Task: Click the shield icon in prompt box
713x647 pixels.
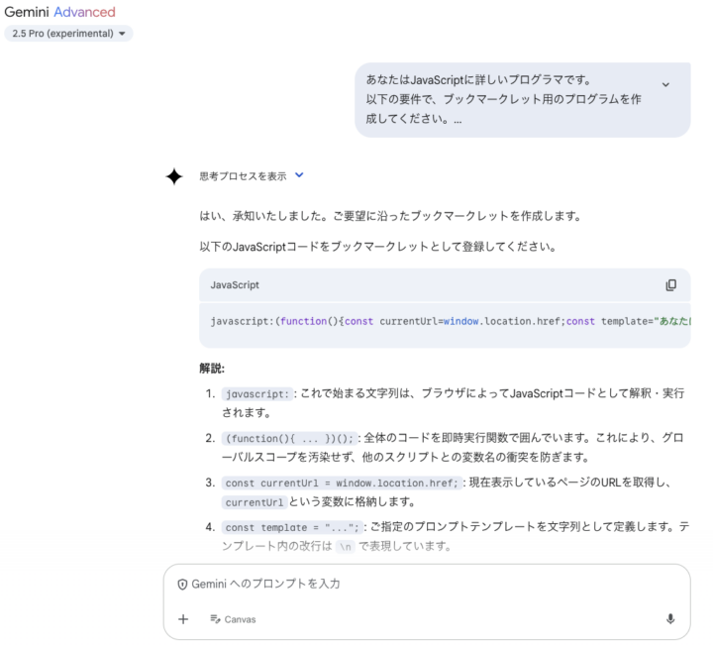Action: coord(182,585)
